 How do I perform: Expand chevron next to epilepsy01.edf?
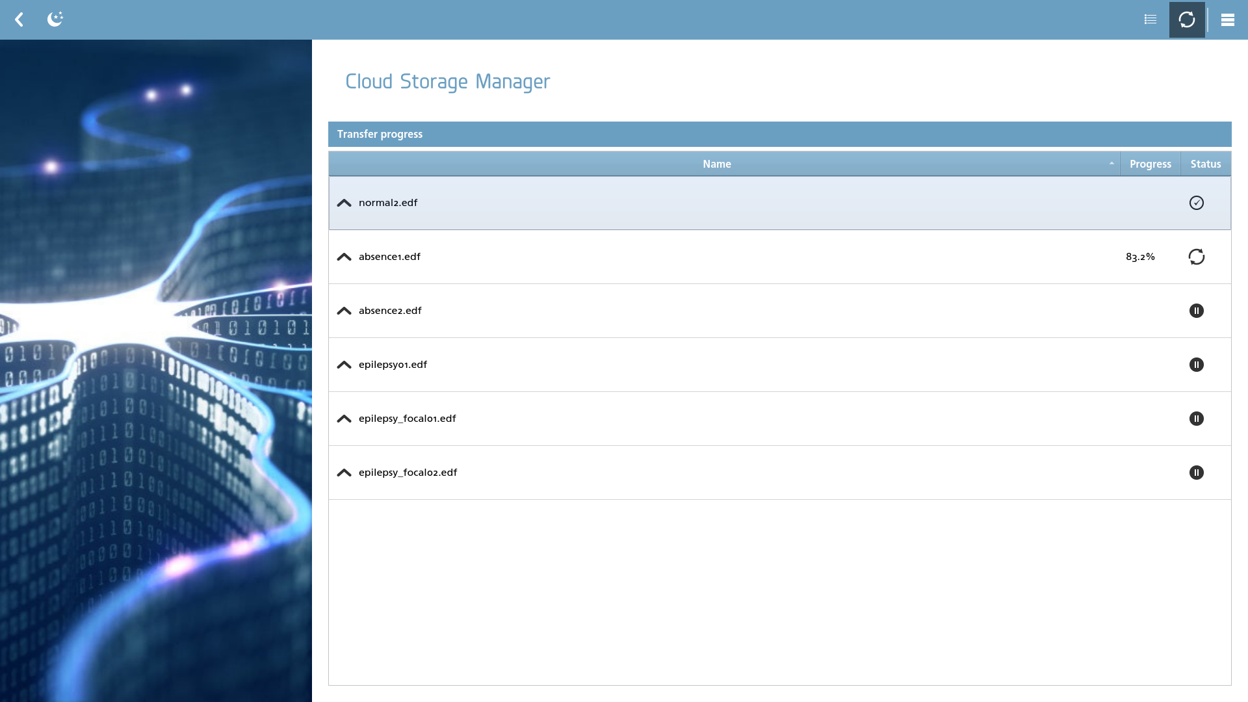[344, 365]
